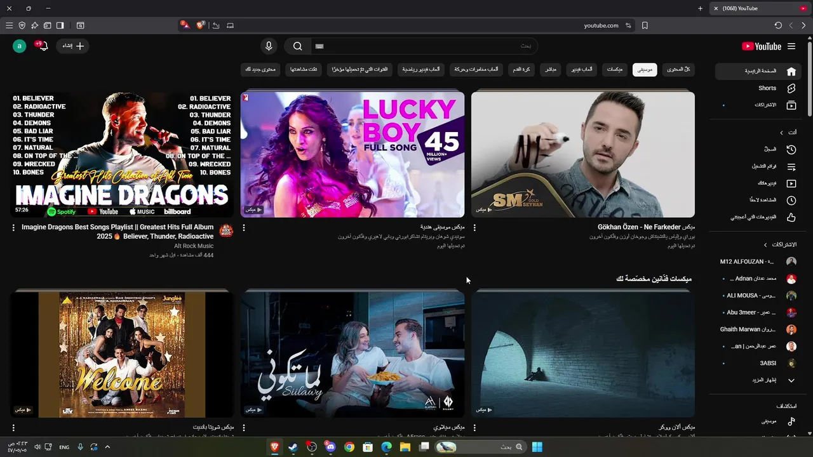
Task: Reload the page in Brave toolbar
Action: (778, 25)
